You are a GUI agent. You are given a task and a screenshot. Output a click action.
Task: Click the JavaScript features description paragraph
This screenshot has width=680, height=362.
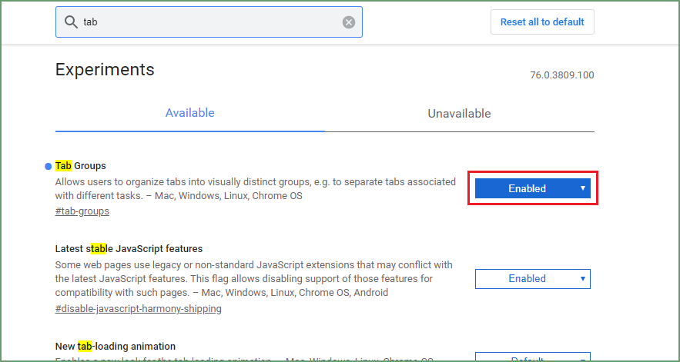coord(254,278)
